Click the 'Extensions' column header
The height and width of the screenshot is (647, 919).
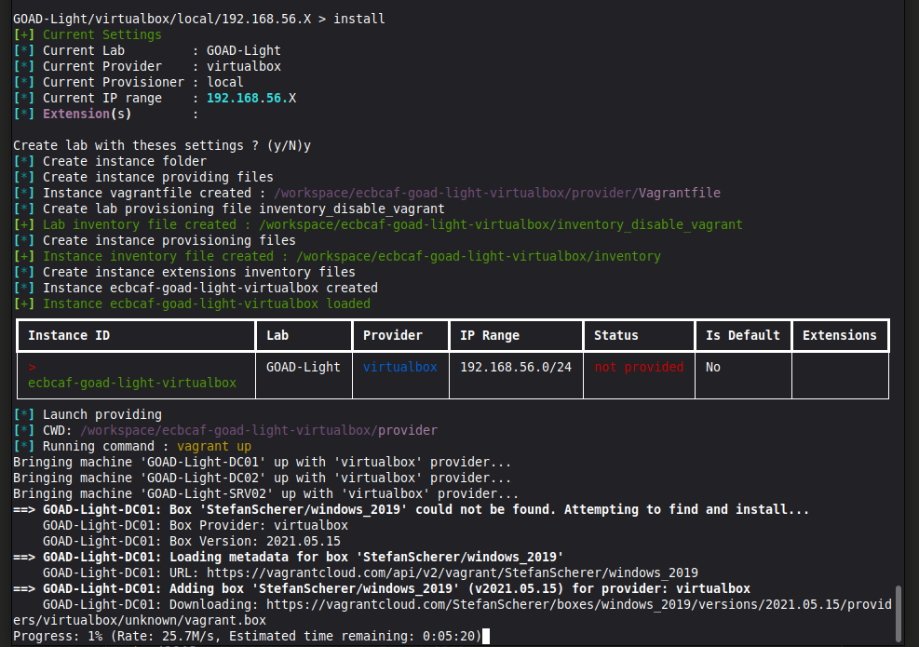coord(839,335)
